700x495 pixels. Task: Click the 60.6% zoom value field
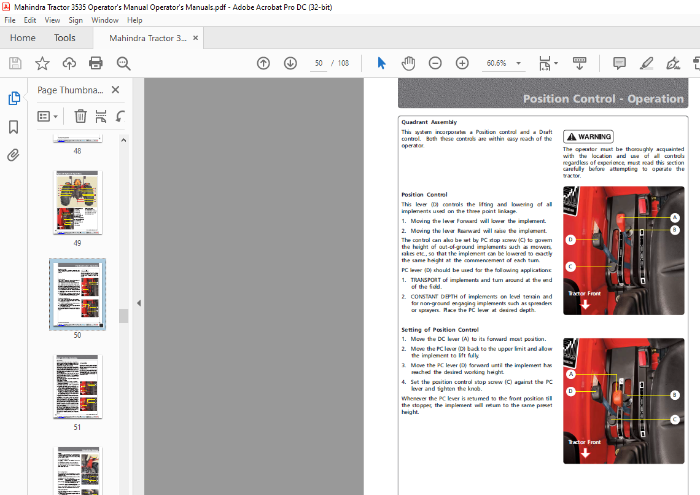(x=496, y=63)
